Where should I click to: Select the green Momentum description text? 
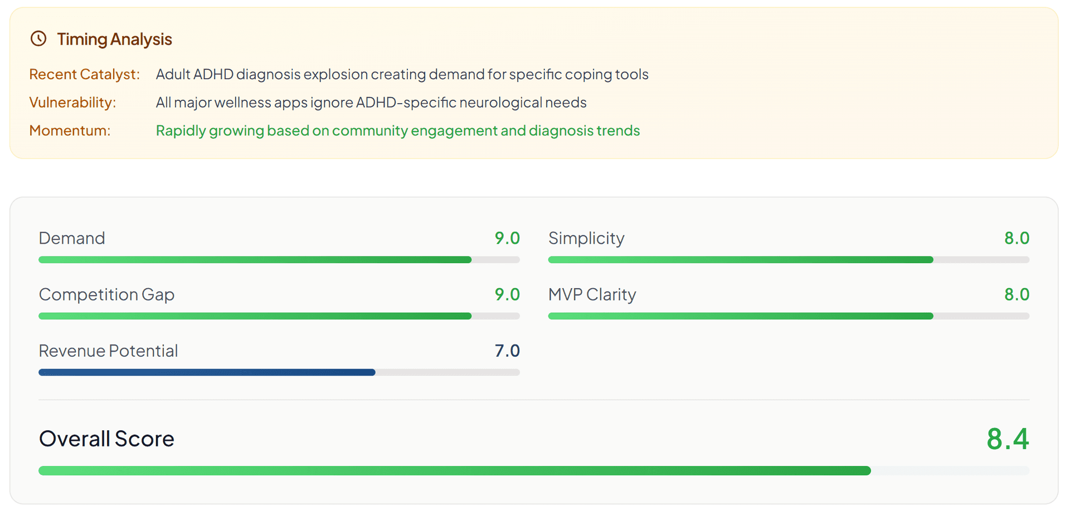point(397,130)
